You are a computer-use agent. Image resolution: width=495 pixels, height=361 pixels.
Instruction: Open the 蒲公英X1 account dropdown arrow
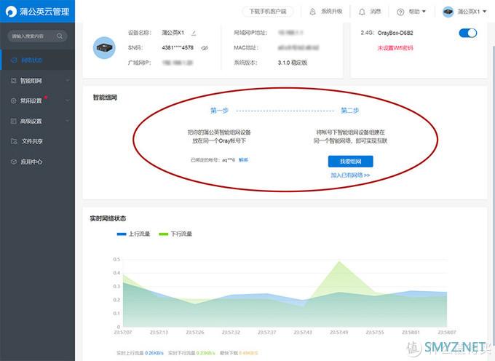485,12
